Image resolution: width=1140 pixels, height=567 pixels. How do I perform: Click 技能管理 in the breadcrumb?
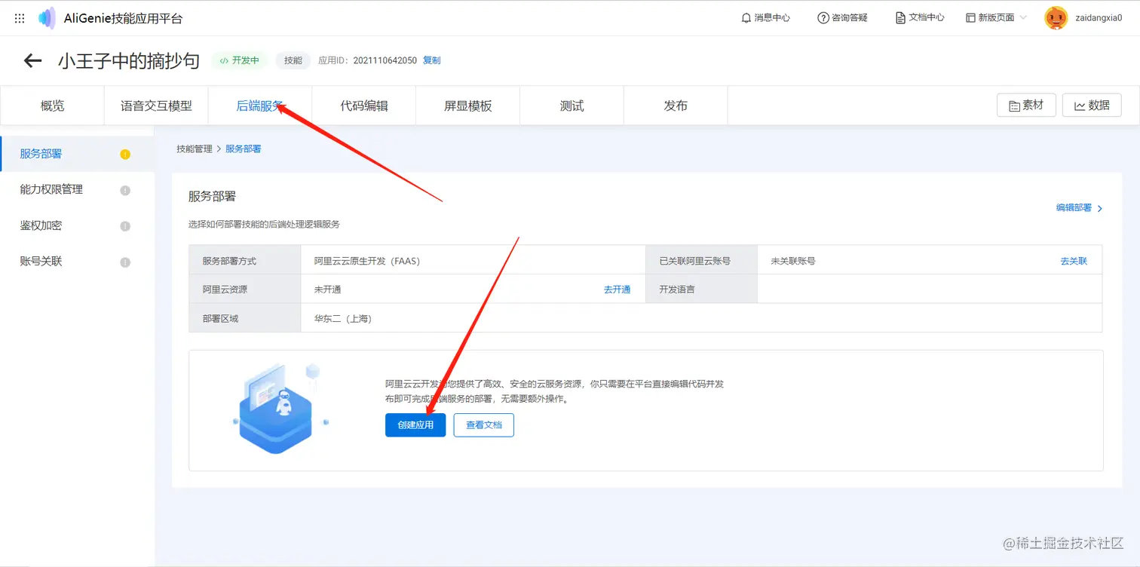click(x=195, y=149)
